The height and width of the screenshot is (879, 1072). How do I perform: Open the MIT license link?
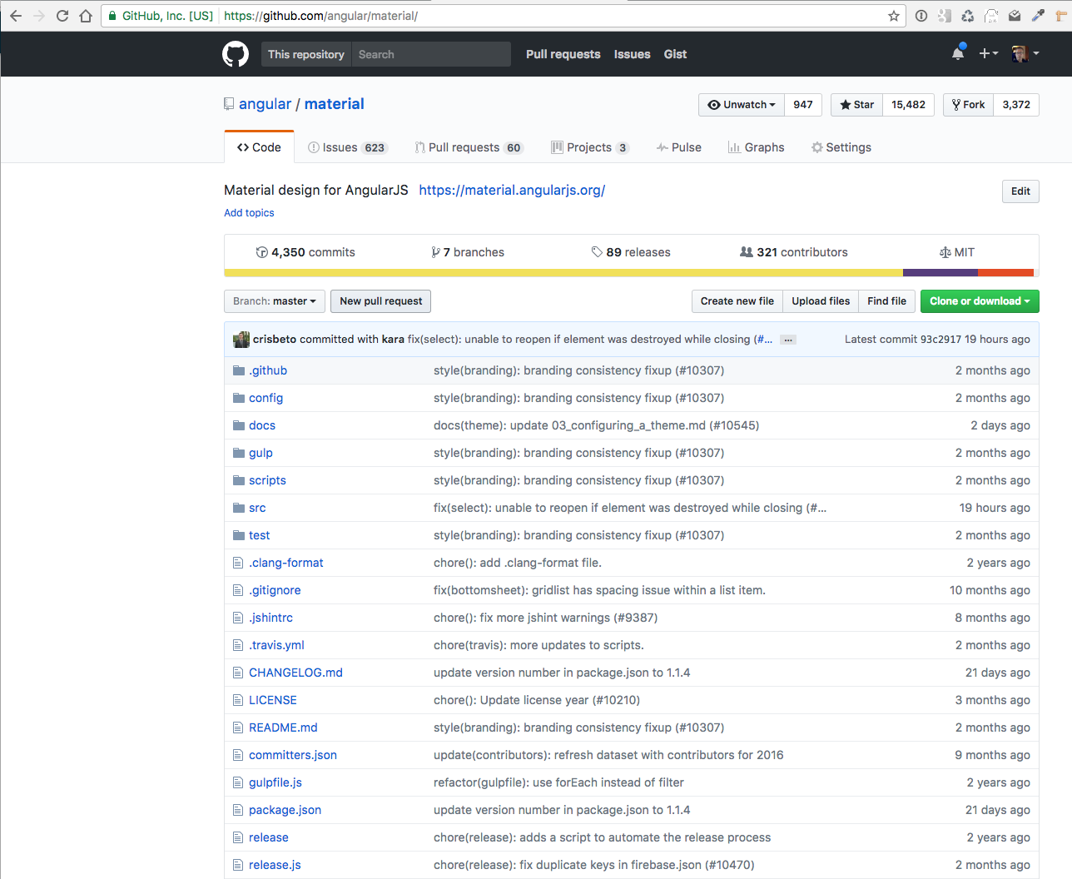click(x=957, y=252)
